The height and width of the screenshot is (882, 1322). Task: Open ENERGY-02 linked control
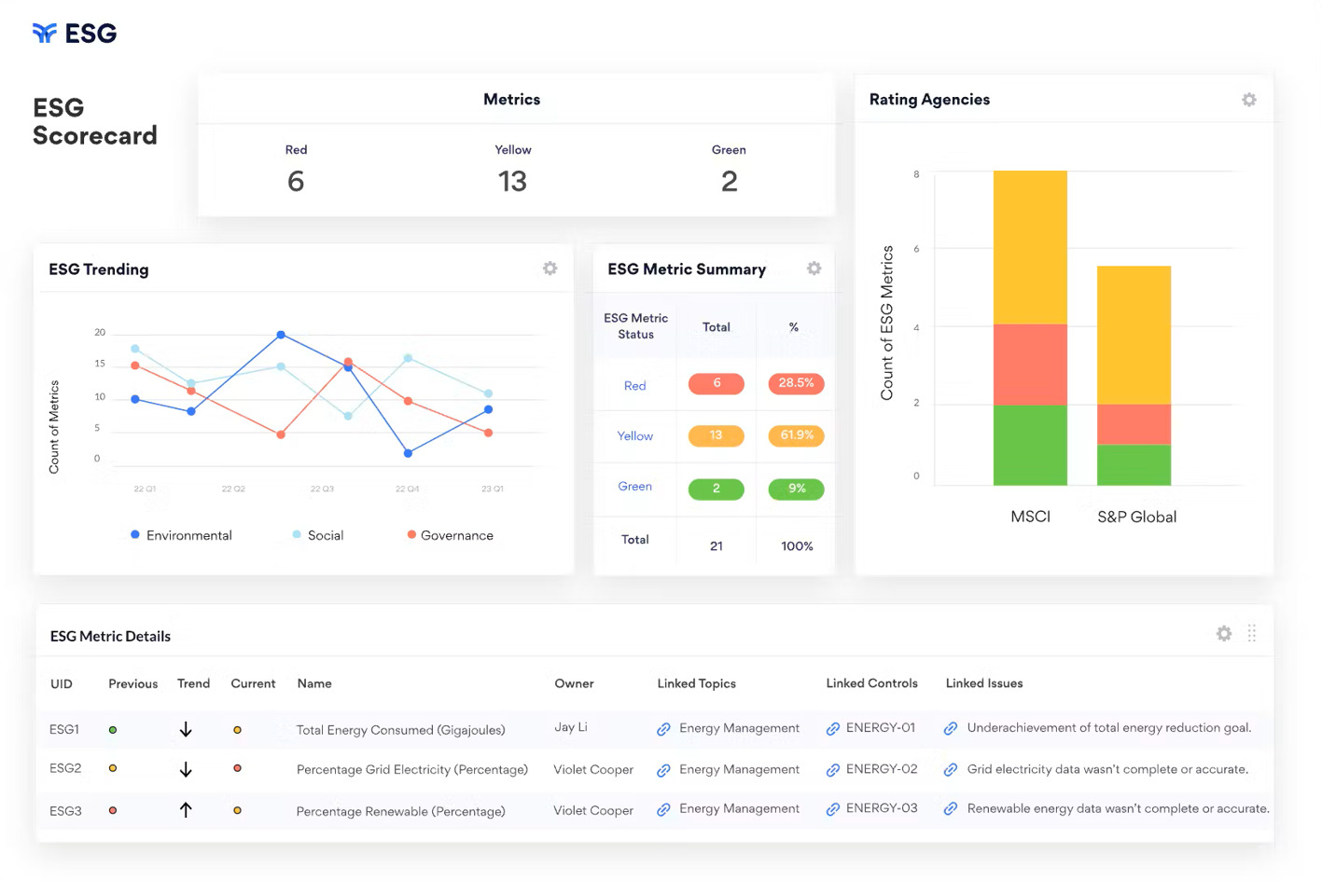click(882, 768)
